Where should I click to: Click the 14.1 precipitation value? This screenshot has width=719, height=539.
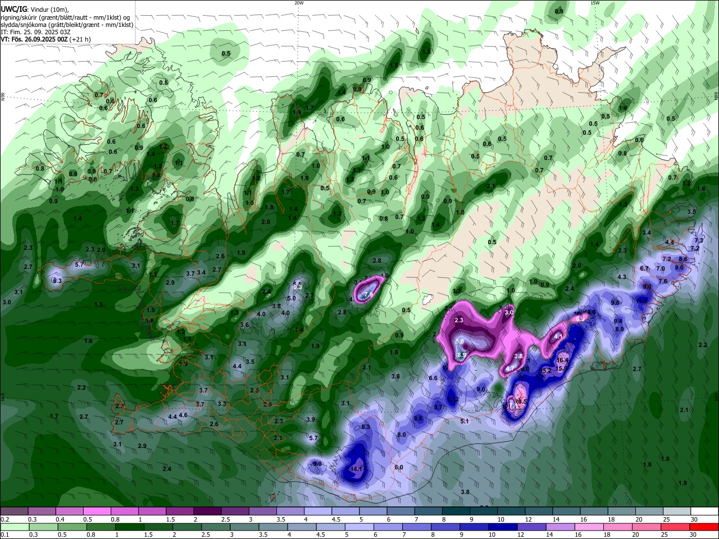357,469
